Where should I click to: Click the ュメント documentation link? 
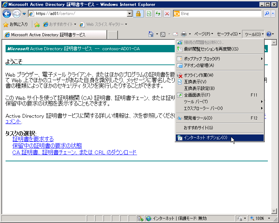coord(14,122)
